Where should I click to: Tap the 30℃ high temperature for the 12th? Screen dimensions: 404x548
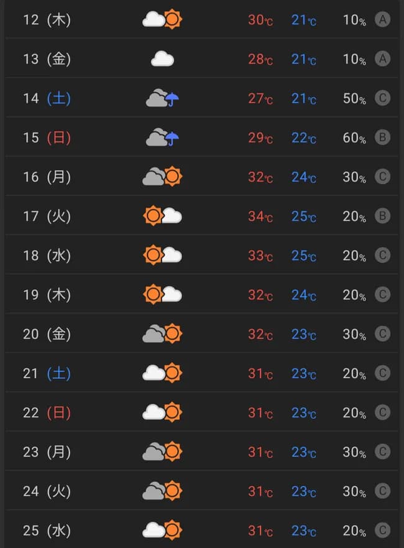tap(259, 20)
